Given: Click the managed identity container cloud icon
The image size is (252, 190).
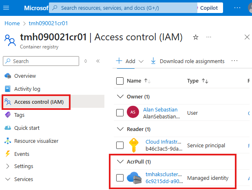Looking at the screenshot, I should [134, 178].
